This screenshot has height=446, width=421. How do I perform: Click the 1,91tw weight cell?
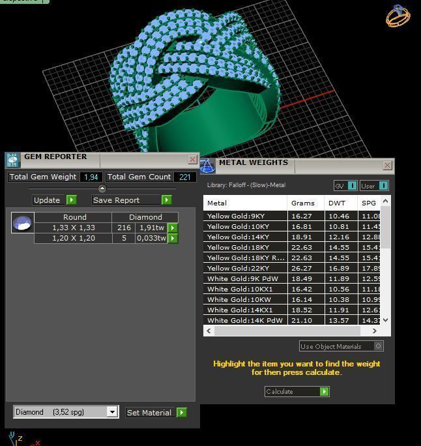[x=151, y=228]
